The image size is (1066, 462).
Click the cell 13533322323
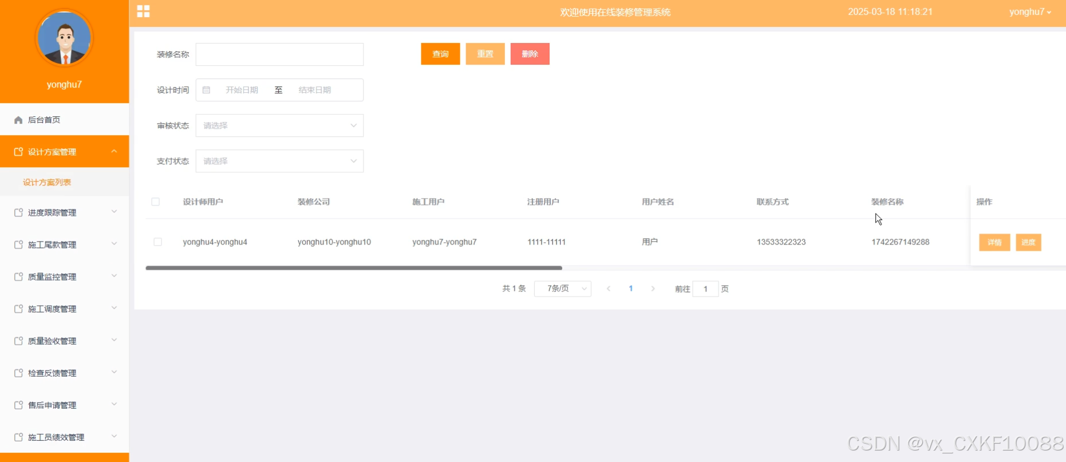click(781, 242)
